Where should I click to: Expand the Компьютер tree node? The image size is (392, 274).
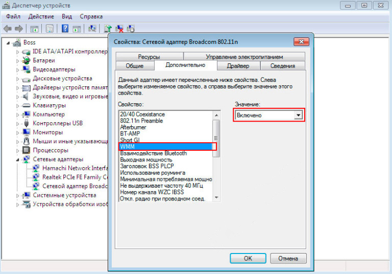17,115
